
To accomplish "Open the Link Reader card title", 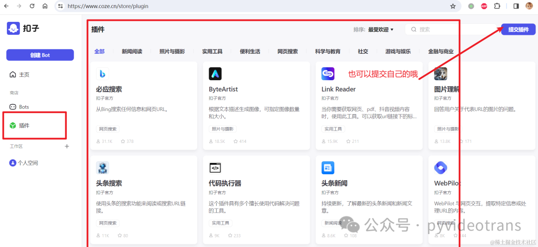I will tap(338, 89).
